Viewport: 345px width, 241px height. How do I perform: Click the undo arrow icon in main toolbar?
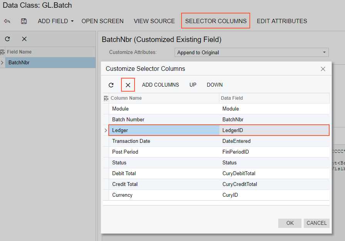point(7,21)
